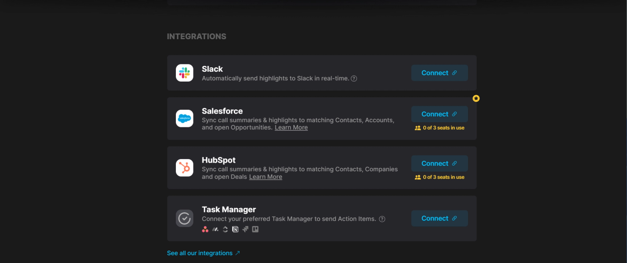Open help icon next to Task Manager description
Screen dimensions: 627x263
click(x=382, y=219)
